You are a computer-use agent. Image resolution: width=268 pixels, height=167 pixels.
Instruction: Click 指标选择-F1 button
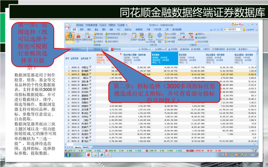(x=76, y=49)
